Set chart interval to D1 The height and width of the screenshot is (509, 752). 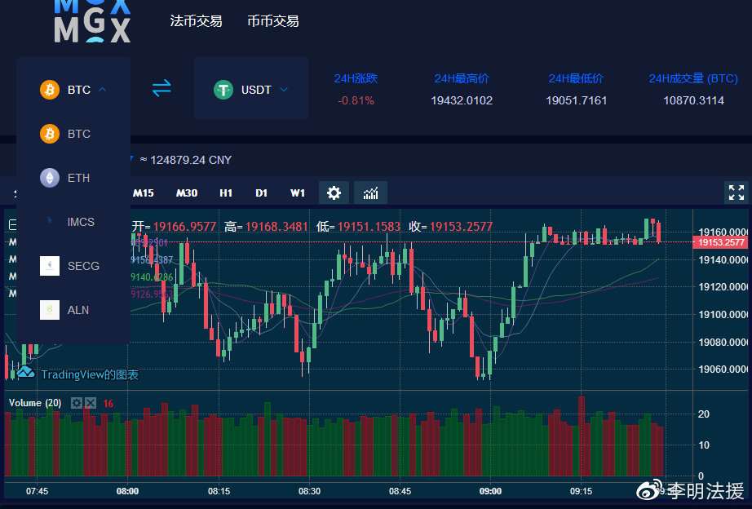(261, 193)
